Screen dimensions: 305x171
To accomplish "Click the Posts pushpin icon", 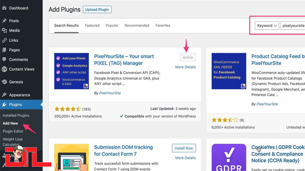I will (4, 21).
